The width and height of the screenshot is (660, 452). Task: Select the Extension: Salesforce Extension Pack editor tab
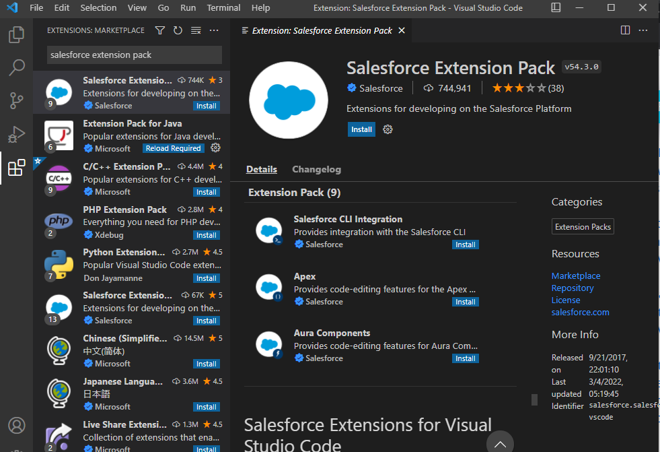pyautogui.click(x=322, y=30)
